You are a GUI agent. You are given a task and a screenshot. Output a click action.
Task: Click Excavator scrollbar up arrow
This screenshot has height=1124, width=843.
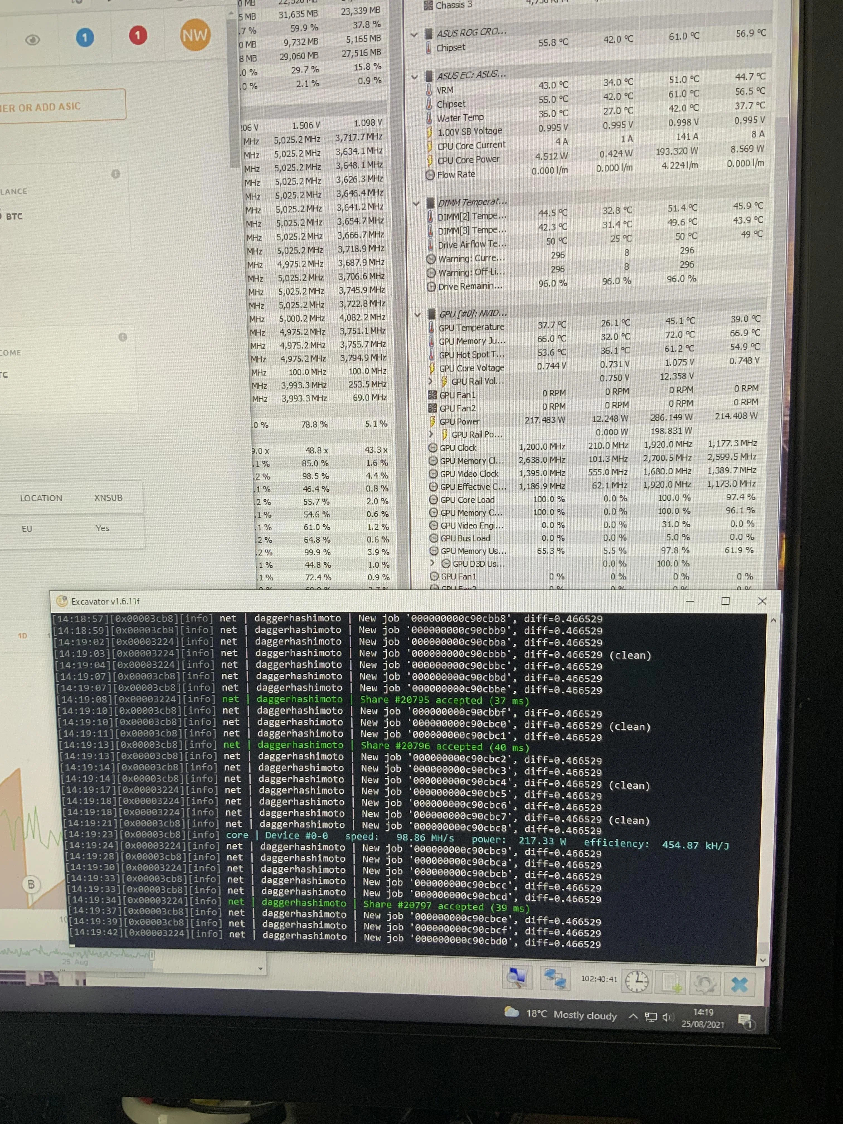tap(773, 621)
